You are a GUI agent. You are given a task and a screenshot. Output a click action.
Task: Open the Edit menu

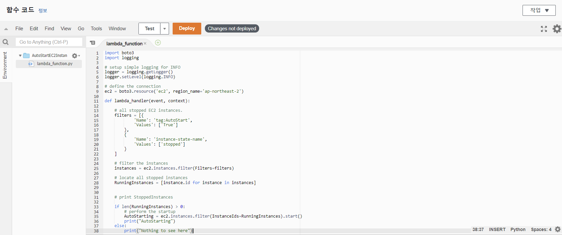coord(34,29)
